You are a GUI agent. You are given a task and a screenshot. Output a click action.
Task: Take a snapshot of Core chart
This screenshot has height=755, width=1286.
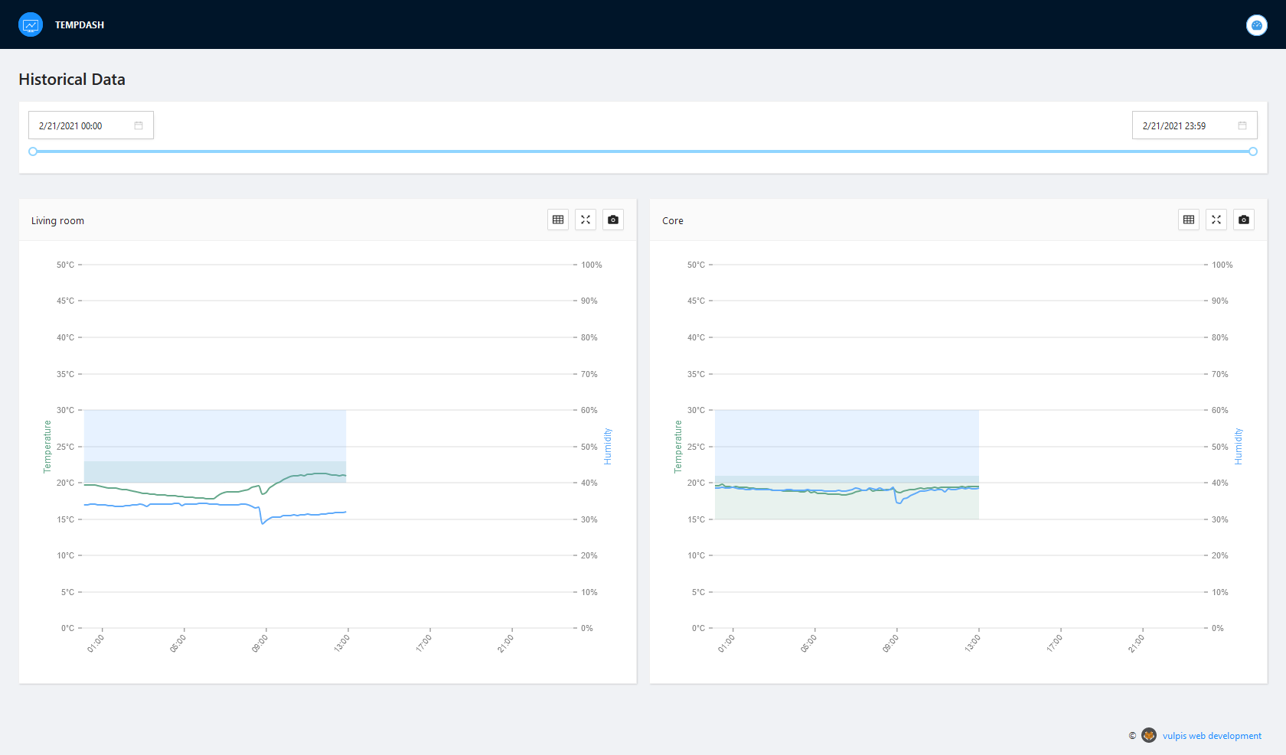point(1244,220)
